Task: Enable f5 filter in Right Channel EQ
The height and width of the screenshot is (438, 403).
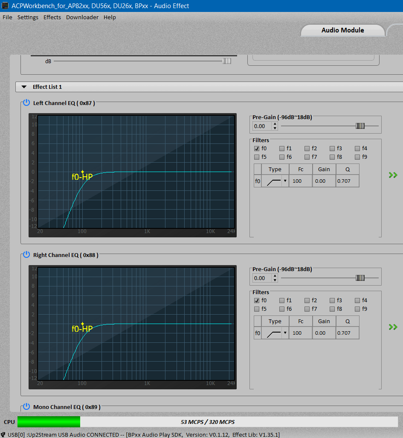Action: pyautogui.click(x=257, y=309)
